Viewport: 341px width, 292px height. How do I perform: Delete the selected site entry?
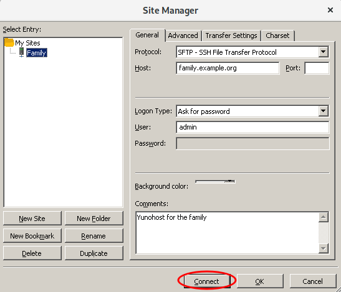(x=32, y=253)
